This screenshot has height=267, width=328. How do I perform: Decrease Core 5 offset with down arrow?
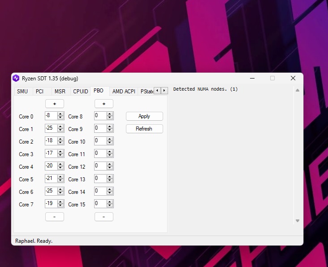click(x=60, y=180)
